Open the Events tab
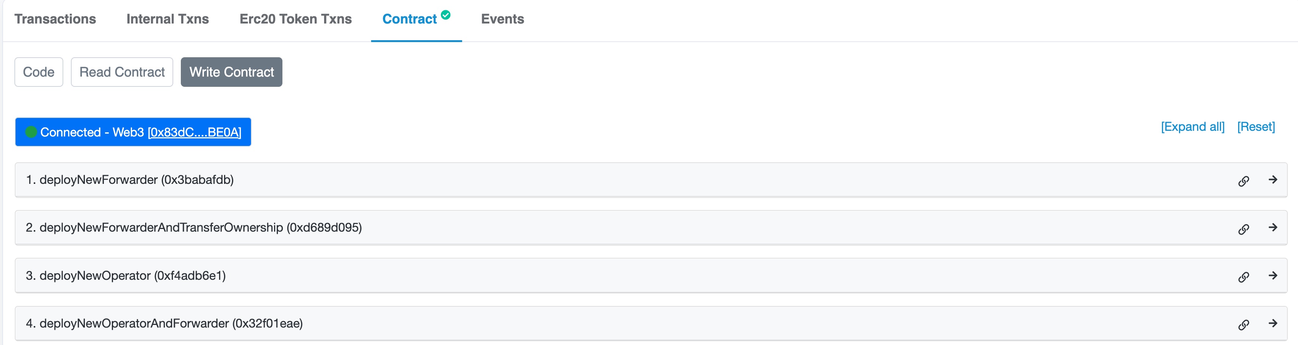Image resolution: width=1298 pixels, height=345 pixels. 502,19
